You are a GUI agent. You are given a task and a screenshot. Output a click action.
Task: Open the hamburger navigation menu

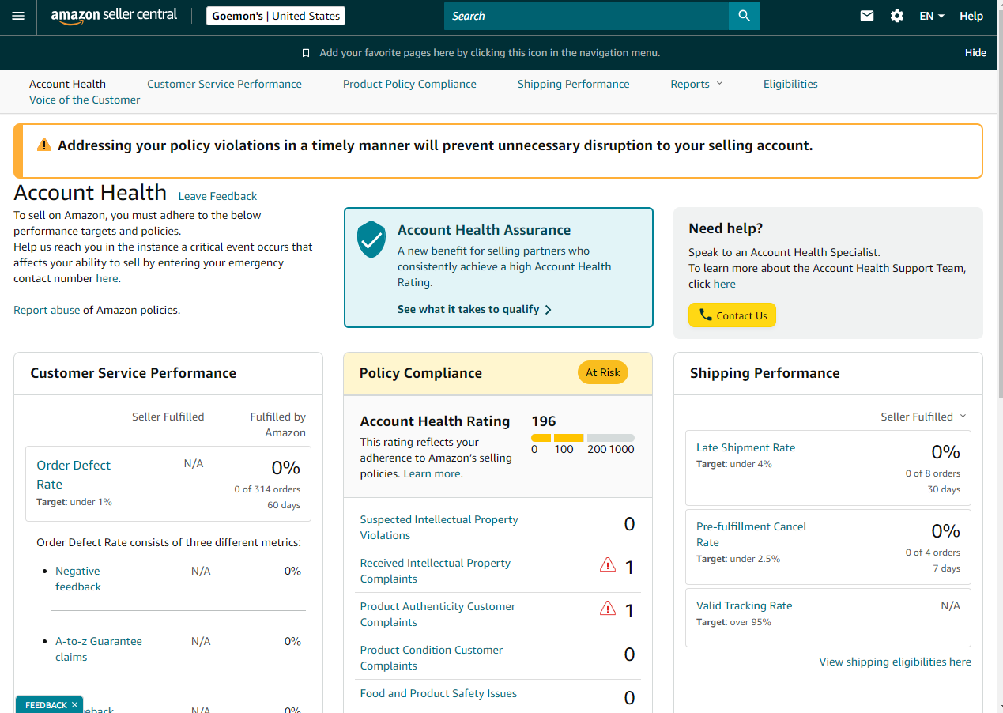coord(18,16)
